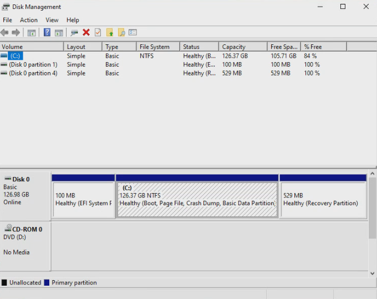This screenshot has height=299, width=377.
Task: Click the Properties checkmark toolbar icon
Action: [x=98, y=32]
